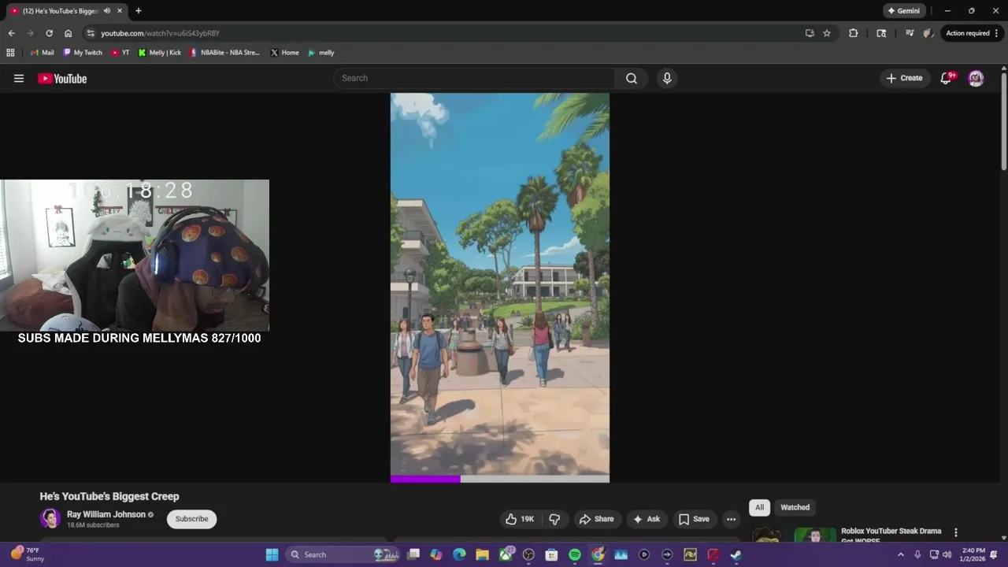Click the Share button
The image size is (1008, 567).
596,519
